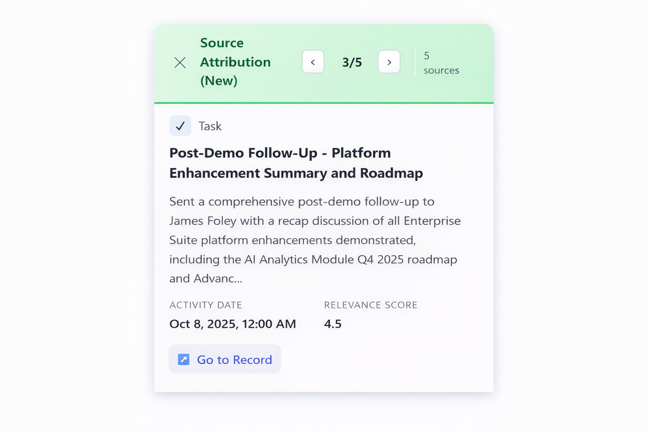This screenshot has height=432, width=648.
Task: Open the record via Go to Record
Action: [x=234, y=359]
